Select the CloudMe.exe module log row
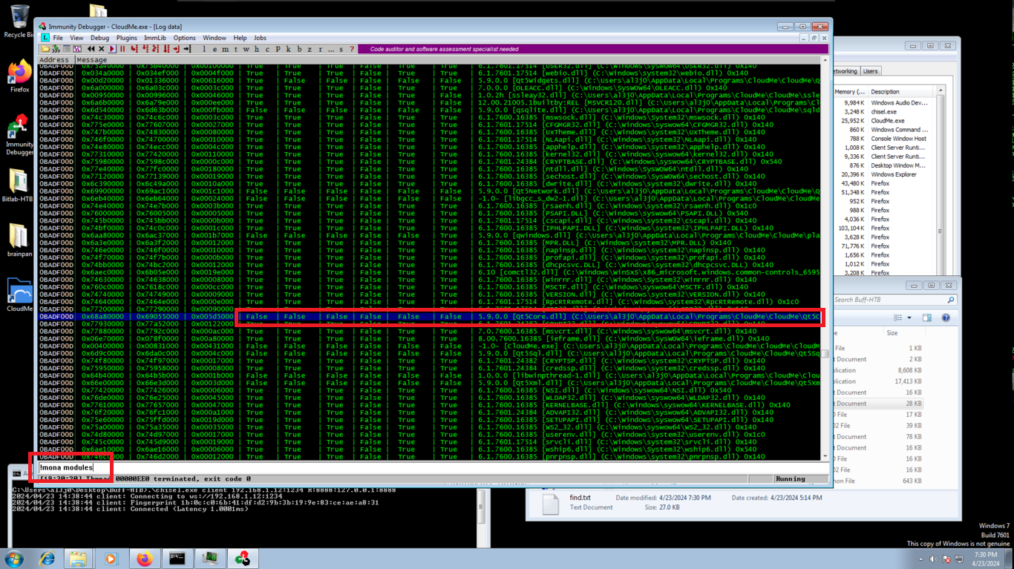The height and width of the screenshot is (569, 1014). coord(429,346)
